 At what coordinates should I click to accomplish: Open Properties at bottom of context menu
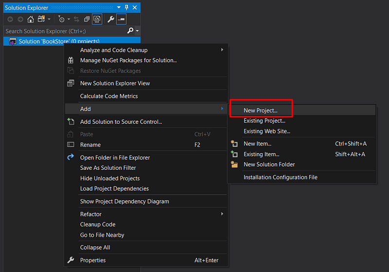[146, 260]
